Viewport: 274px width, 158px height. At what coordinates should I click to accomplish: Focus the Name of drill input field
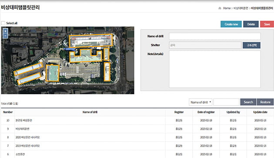(215, 36)
